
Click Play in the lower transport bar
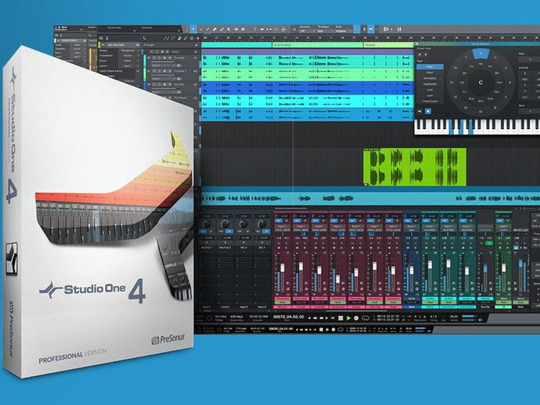[327, 330]
